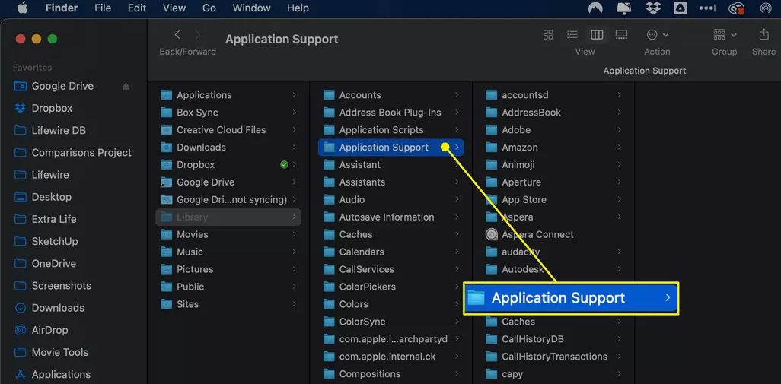This screenshot has height=384, width=781.
Task: Click the Movies folder icon
Action: click(167, 234)
